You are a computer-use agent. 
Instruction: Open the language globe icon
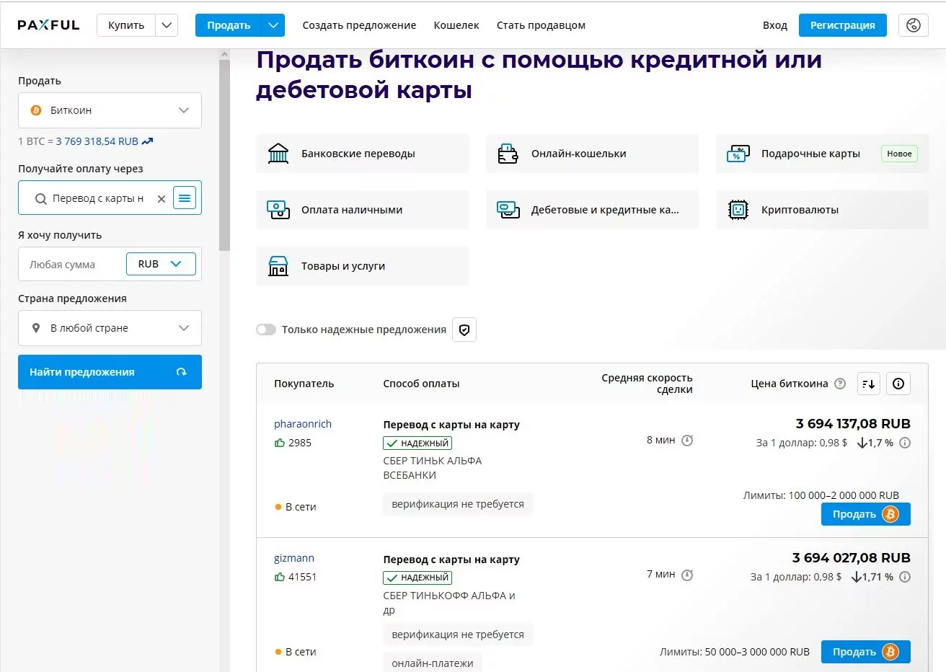pyautogui.click(x=913, y=25)
